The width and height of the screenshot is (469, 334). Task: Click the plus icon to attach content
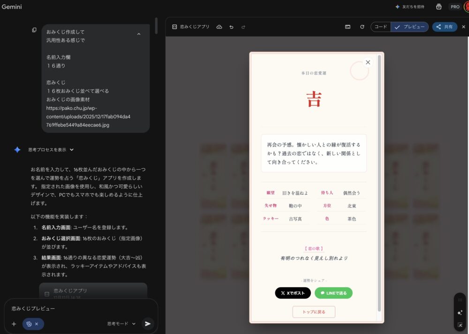pos(13,324)
